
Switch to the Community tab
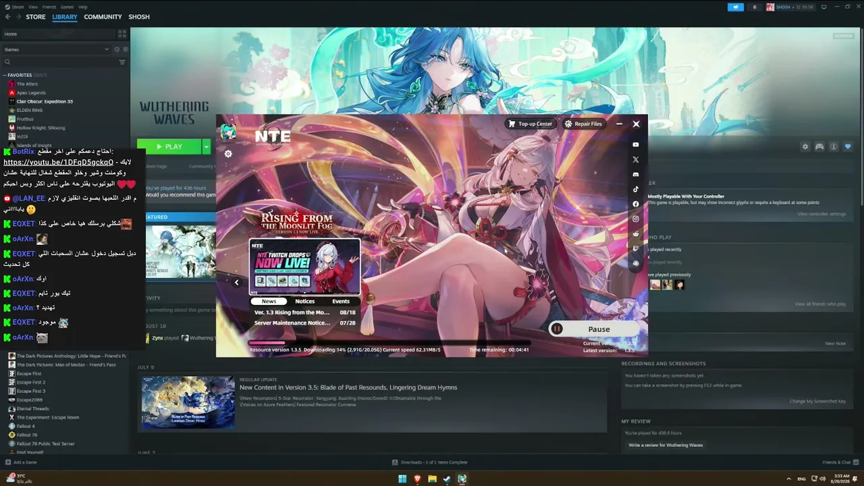(x=103, y=17)
